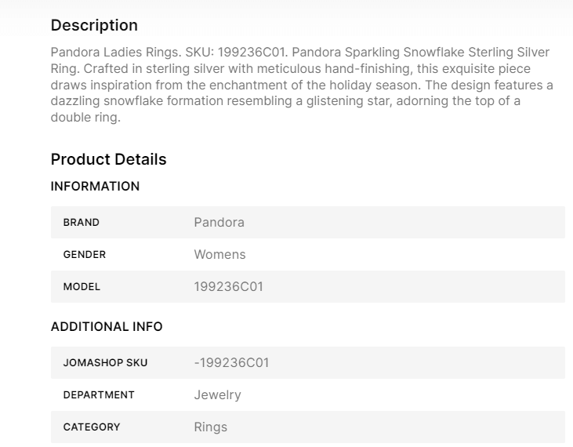Click the -199236C01 Jomashop SKU value

point(231,363)
